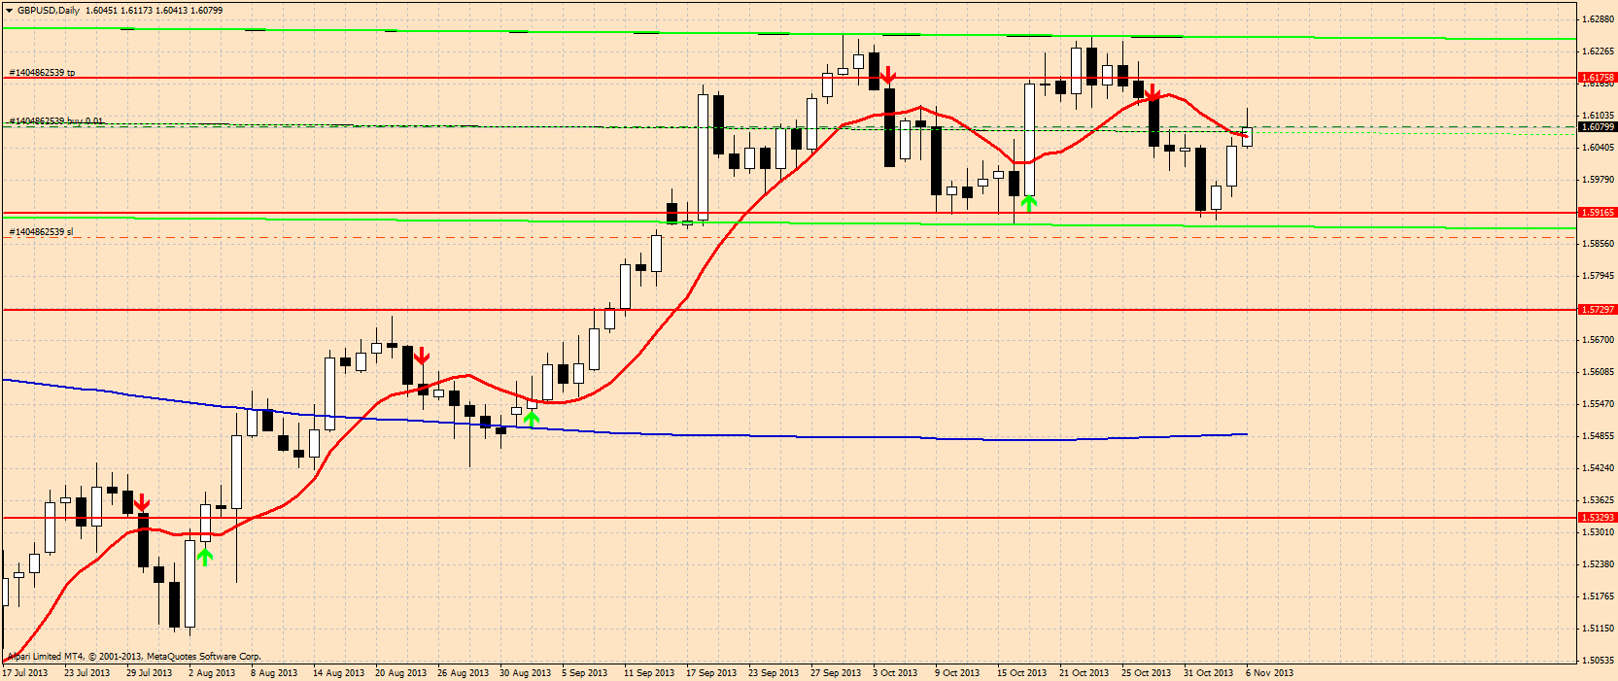Click the 27 Sep 2013 date label
The height and width of the screenshot is (681, 1618).
click(836, 672)
